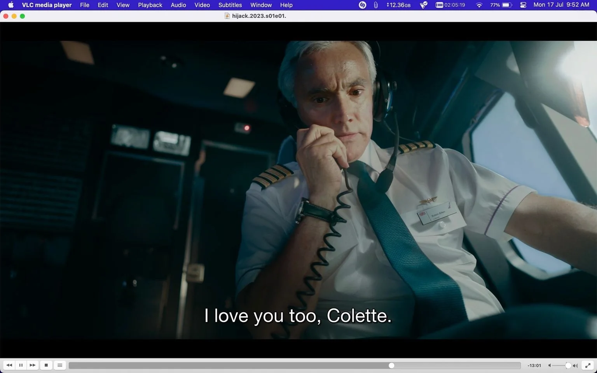Adjust the volume slider knob
Image resolution: width=597 pixels, height=373 pixels.
(x=568, y=366)
